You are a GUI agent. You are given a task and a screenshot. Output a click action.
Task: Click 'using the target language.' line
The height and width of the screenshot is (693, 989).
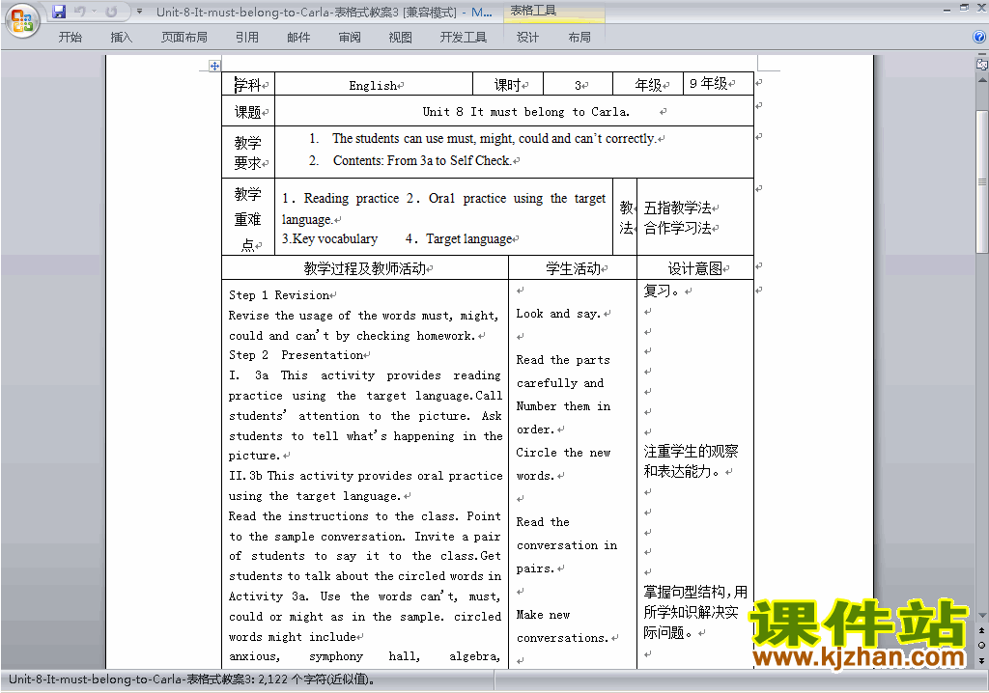point(315,496)
